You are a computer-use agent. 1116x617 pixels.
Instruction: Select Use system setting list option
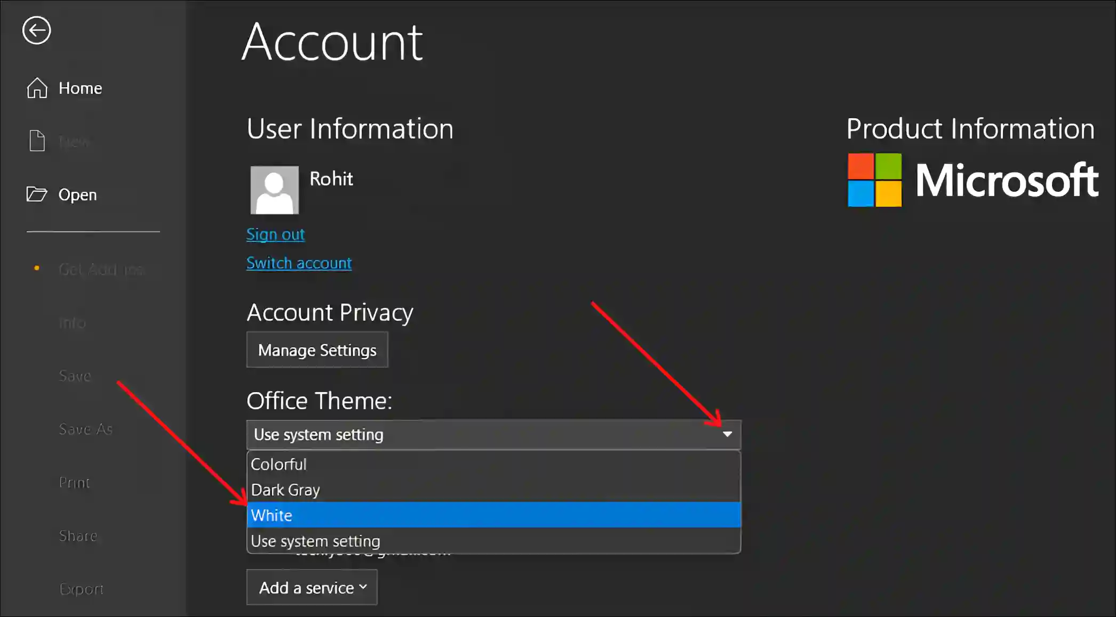coord(493,541)
